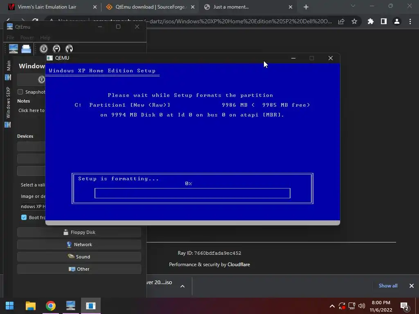Open the notification center icon
Viewport: 419px width, 314px height.
coord(405,306)
